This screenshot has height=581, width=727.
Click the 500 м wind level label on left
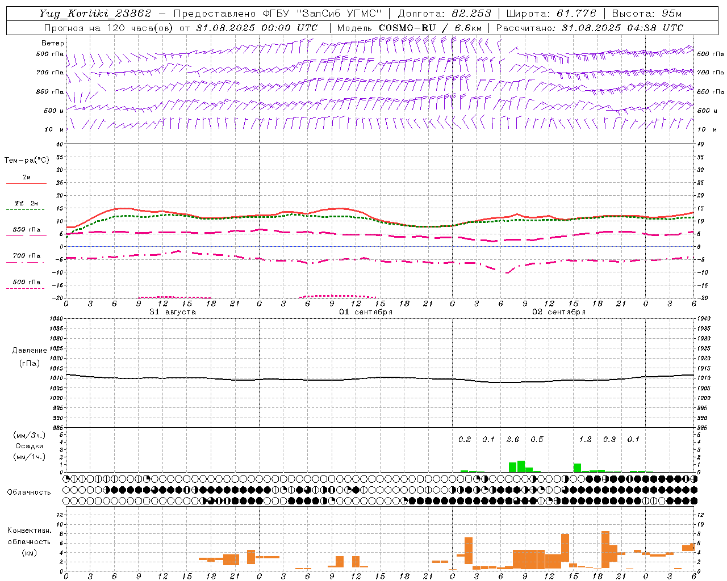(x=53, y=111)
